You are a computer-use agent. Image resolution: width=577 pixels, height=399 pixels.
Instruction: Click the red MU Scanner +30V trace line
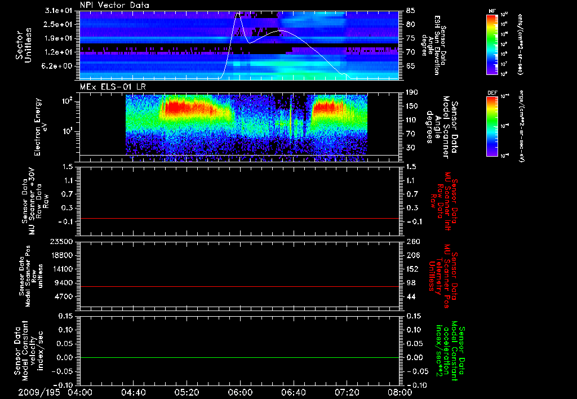pos(239,218)
